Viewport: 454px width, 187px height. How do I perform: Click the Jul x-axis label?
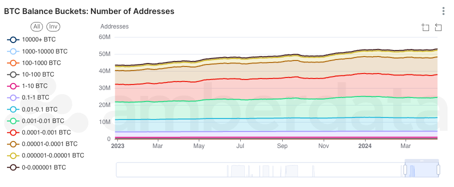tap(241, 146)
